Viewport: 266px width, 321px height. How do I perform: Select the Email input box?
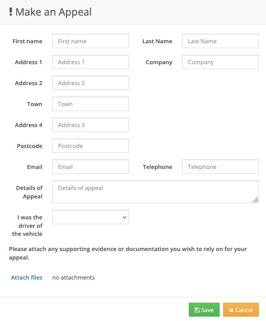[x=91, y=167]
